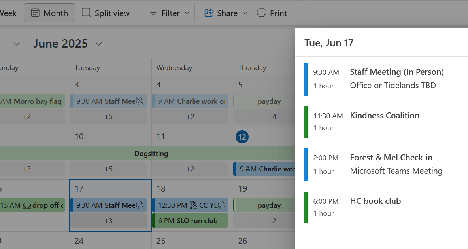
Task: Click the car icon on drop off event
Action: 27,205
